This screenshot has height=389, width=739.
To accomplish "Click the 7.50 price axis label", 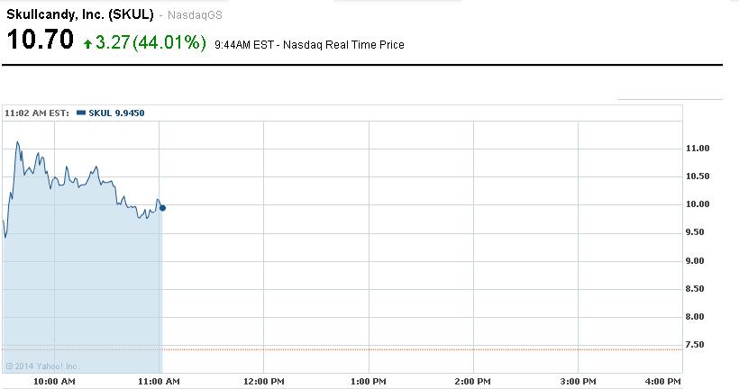I will click(x=698, y=345).
